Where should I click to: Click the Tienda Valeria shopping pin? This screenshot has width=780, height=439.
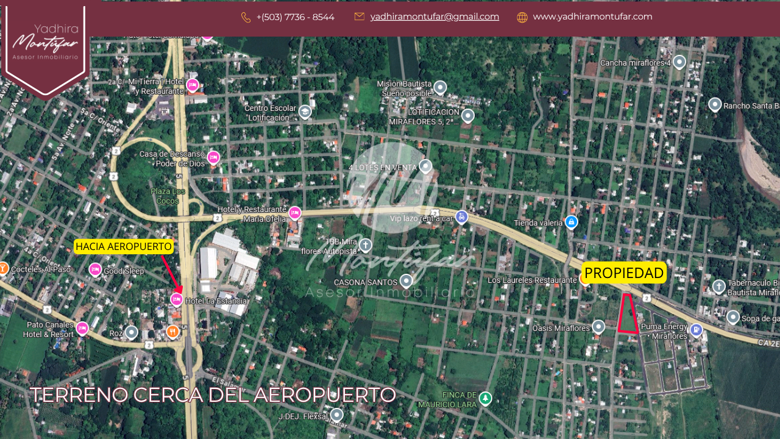tap(571, 221)
